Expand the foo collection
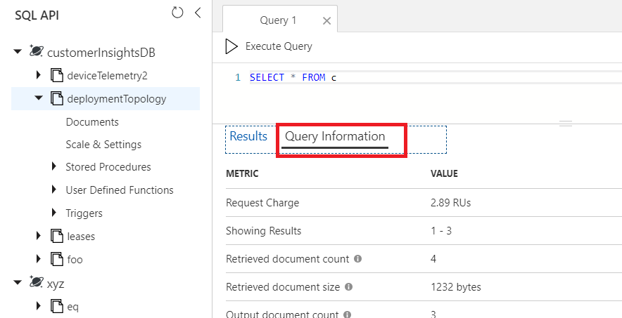This screenshot has width=622, height=318. pos(39,259)
